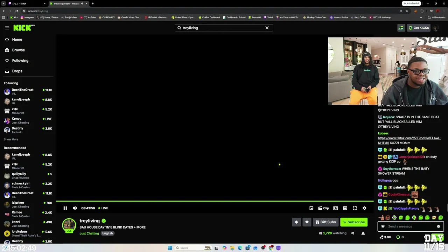Open the user profile avatar menu
The width and height of the screenshot is (448, 252).
[436, 28]
